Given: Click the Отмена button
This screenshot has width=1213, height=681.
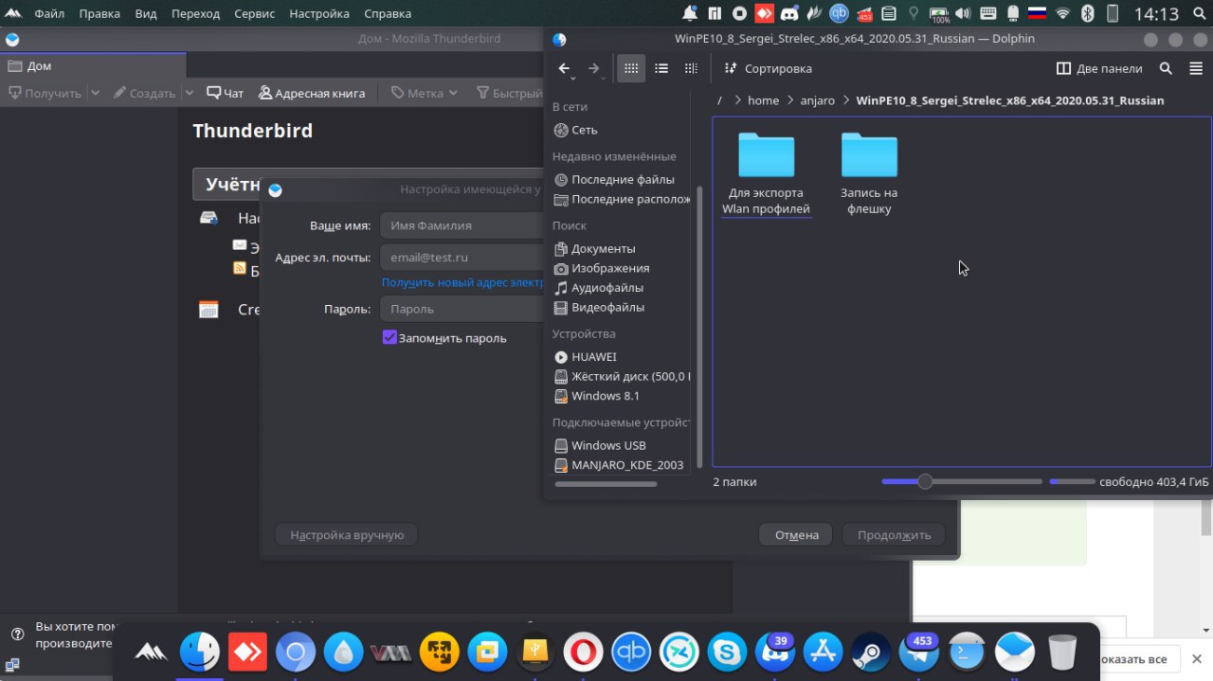Looking at the screenshot, I should click(796, 535).
